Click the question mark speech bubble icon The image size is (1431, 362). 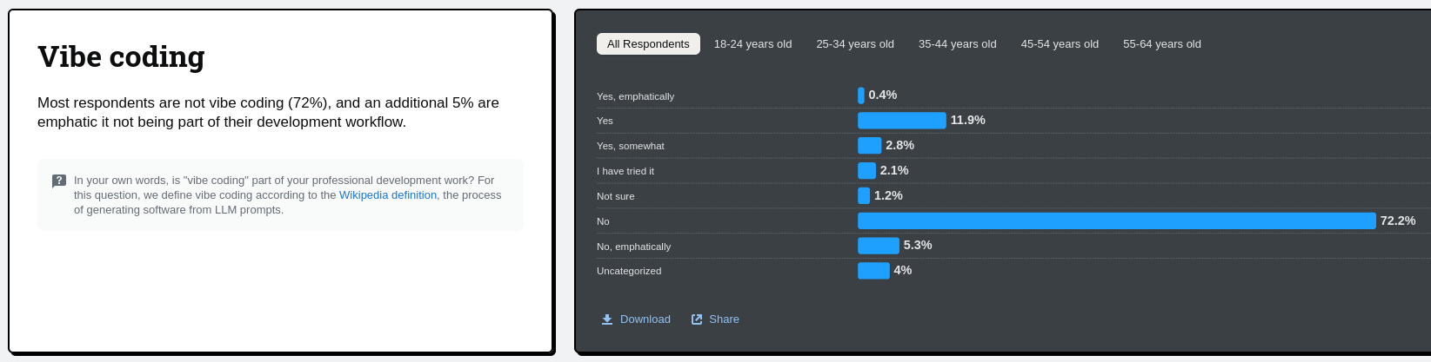point(59,181)
